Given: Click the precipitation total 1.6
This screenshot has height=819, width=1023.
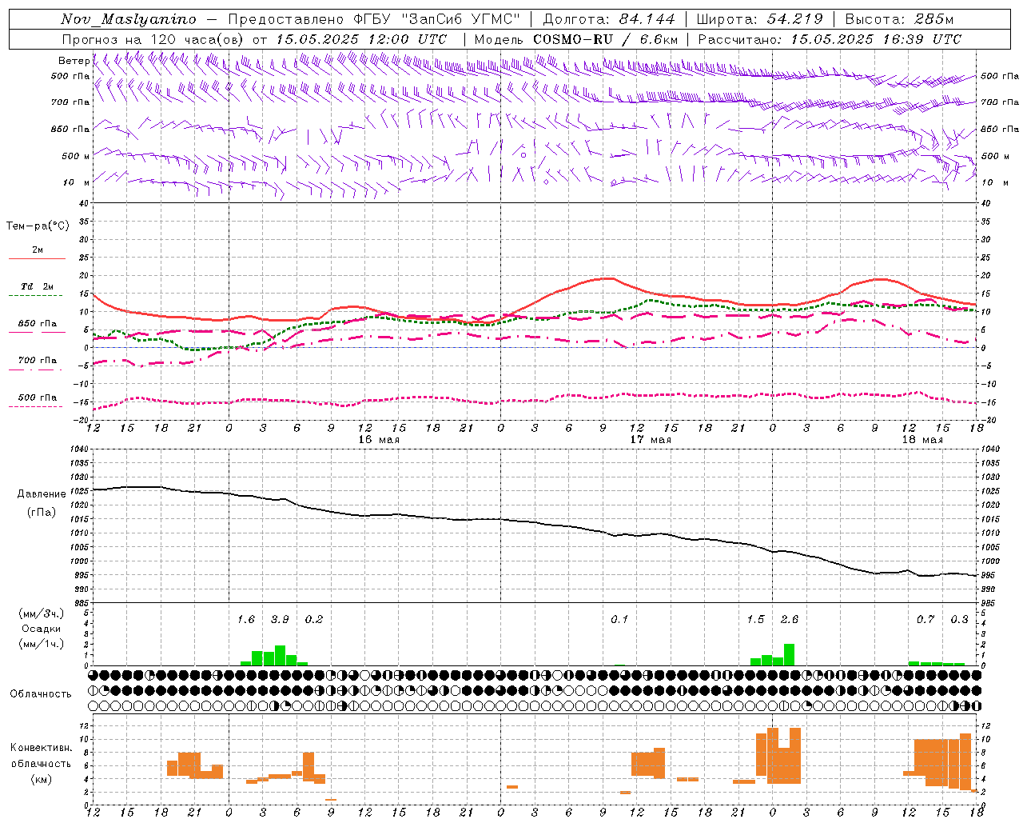Looking at the screenshot, I should pyautogui.click(x=246, y=619).
